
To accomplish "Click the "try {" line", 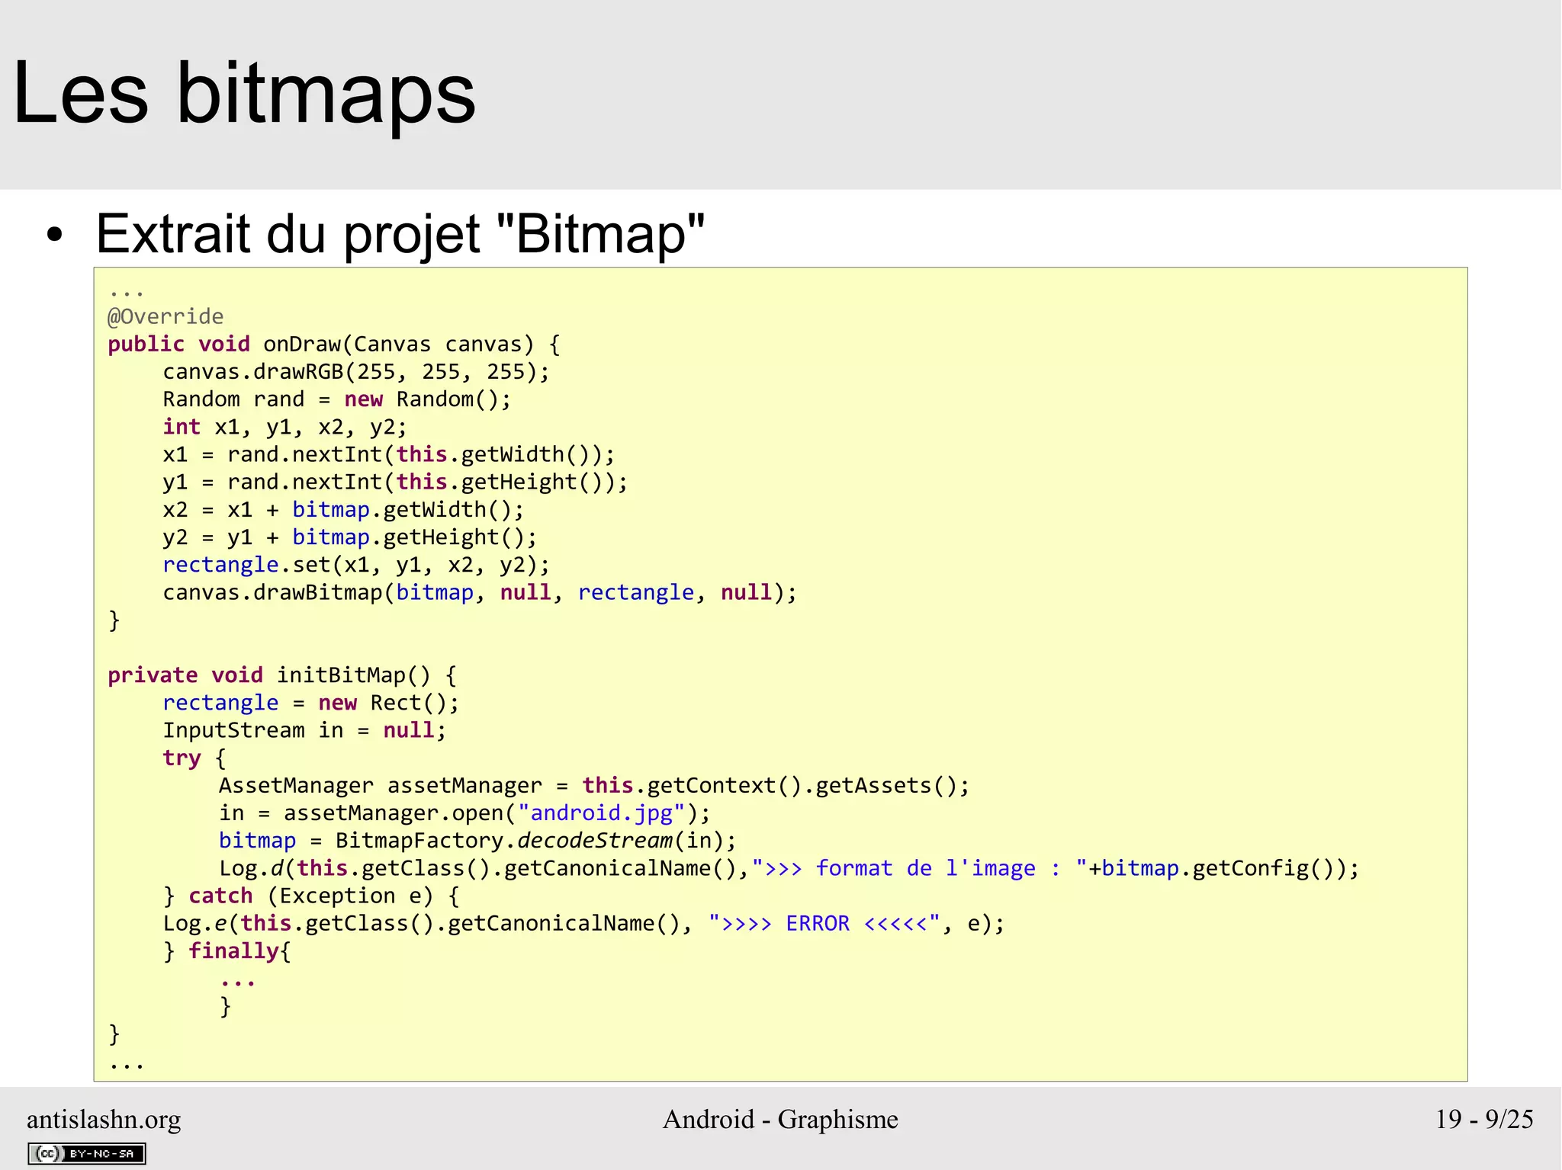I will [194, 758].
